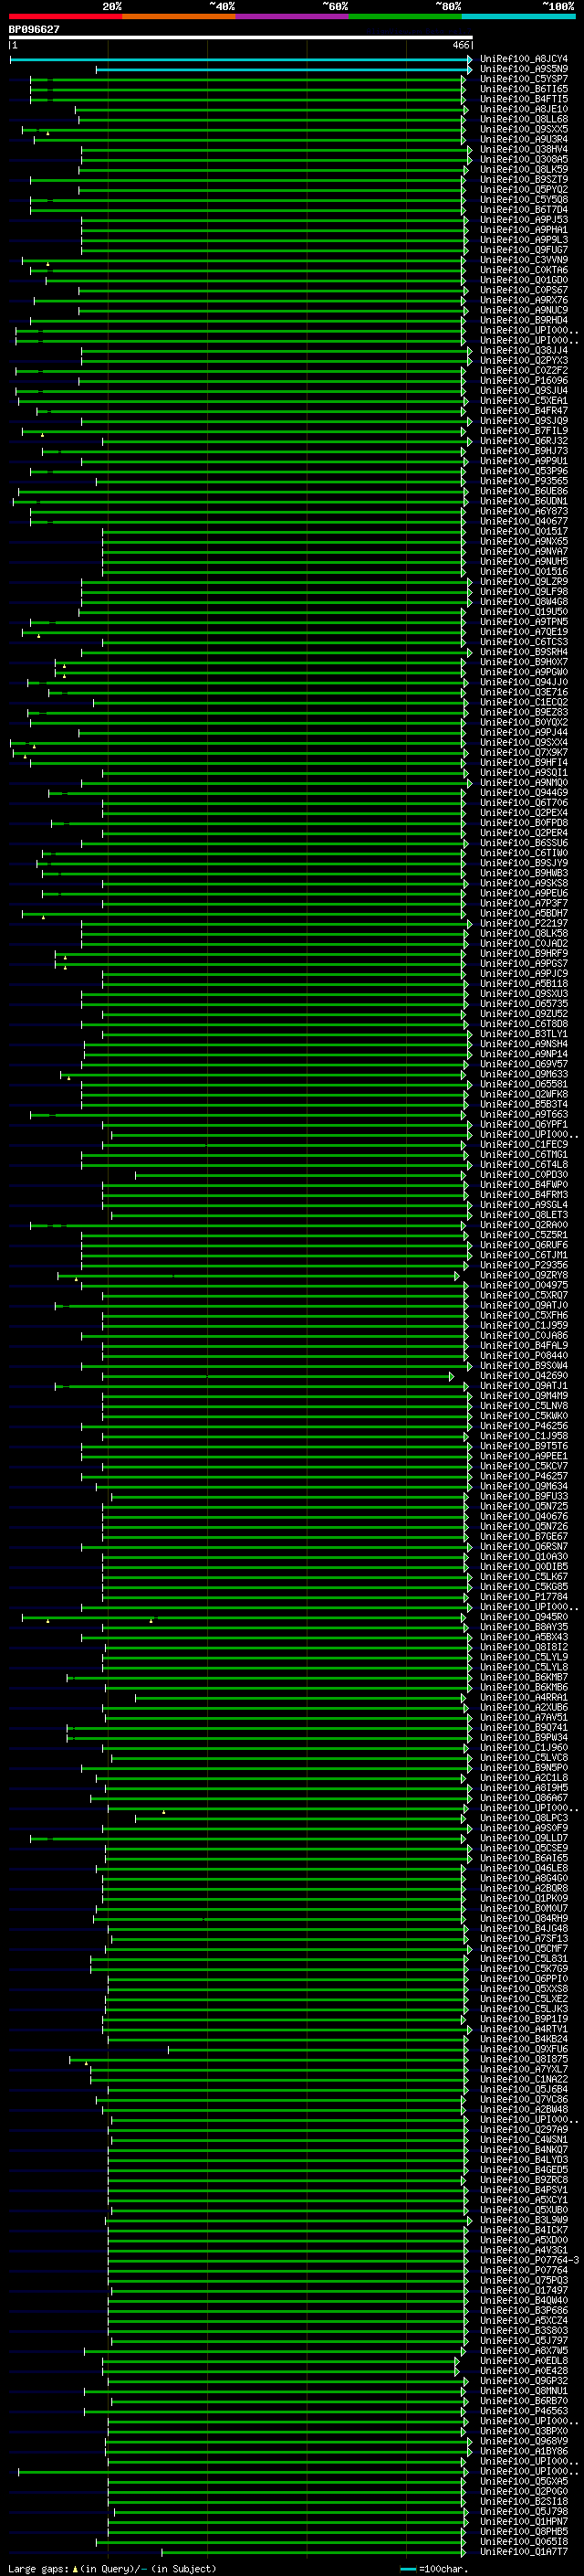The image size is (584, 2576).
Task: Click the UniRef100_A4V3G1 entry
Action: tap(523, 2250)
